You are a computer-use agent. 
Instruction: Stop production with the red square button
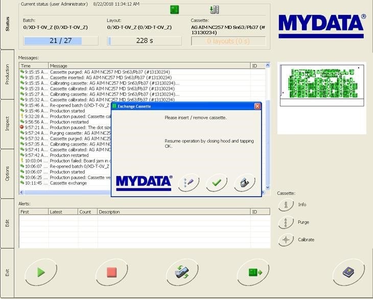(111, 272)
